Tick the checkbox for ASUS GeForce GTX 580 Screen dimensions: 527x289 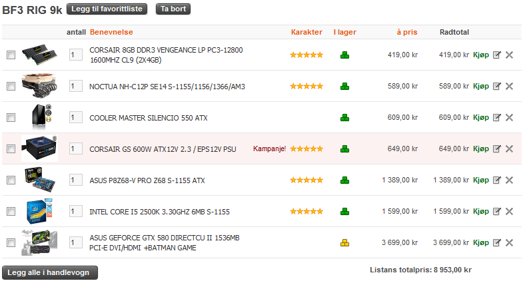coord(11,242)
